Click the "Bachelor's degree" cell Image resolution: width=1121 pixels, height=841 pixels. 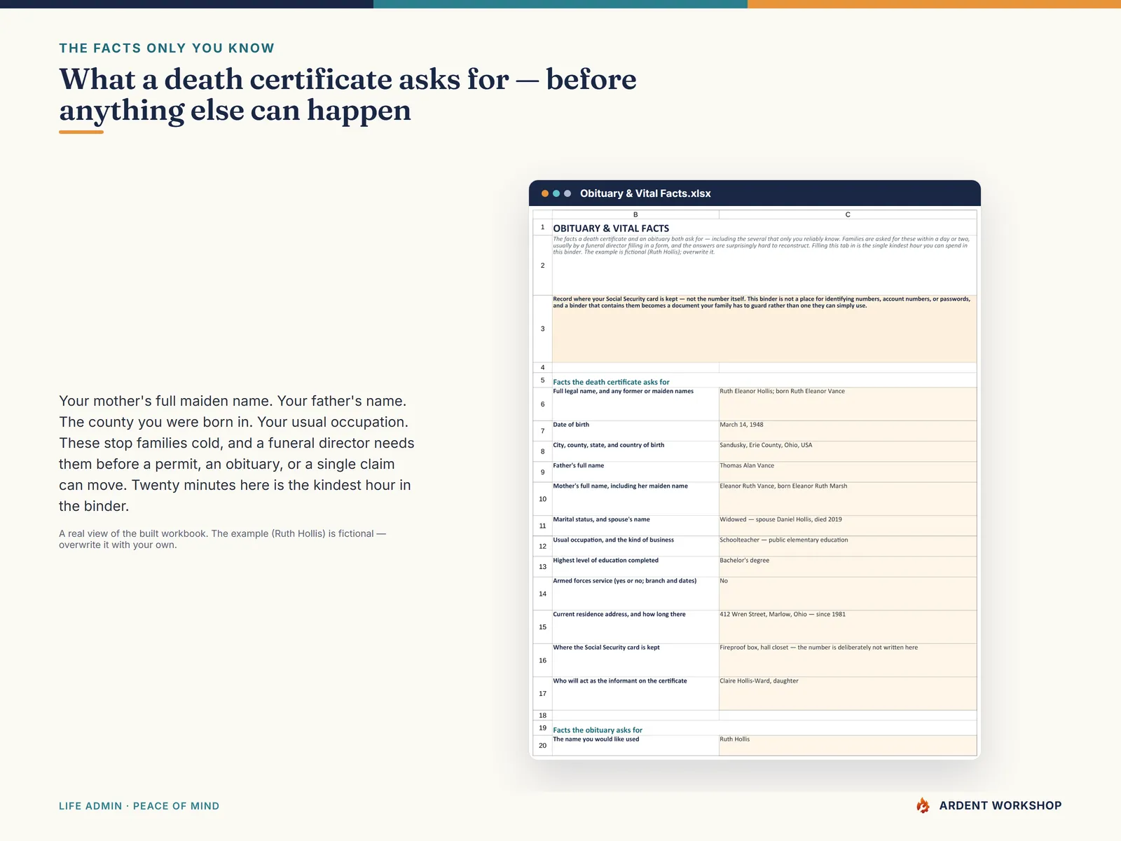pos(848,566)
